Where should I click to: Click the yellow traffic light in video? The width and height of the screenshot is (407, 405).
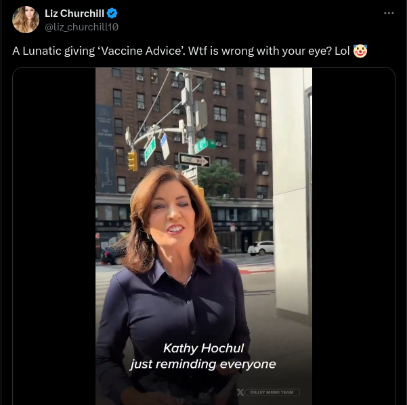(x=132, y=161)
